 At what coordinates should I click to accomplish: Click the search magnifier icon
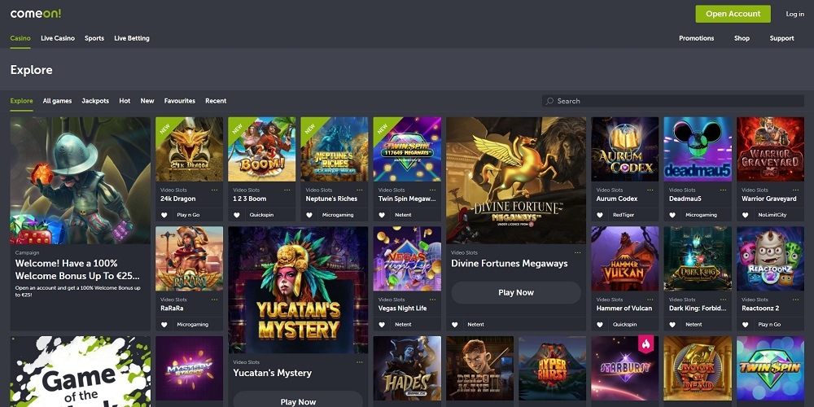(x=550, y=101)
